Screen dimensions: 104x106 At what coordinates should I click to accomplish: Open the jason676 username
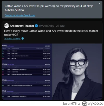click(70, 104)
